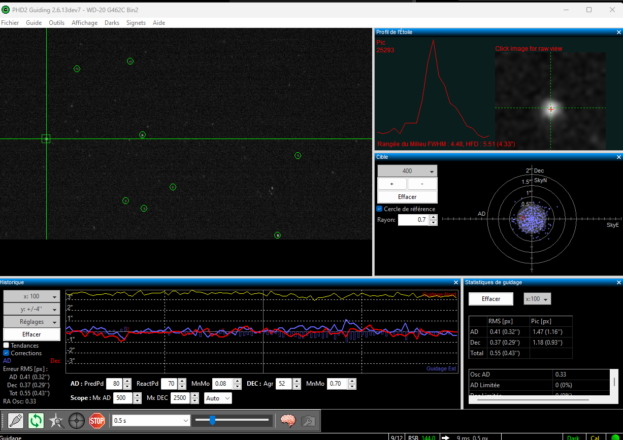Decrease ReactPd with down arrow
Viewport: 623px width, 440px height.
183,387
